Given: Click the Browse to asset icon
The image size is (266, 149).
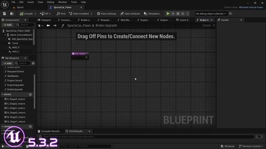Looking at the screenshot, I should click(x=12, y=14).
